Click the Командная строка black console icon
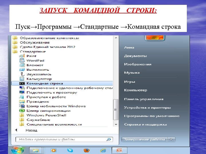 pos(22,83)
